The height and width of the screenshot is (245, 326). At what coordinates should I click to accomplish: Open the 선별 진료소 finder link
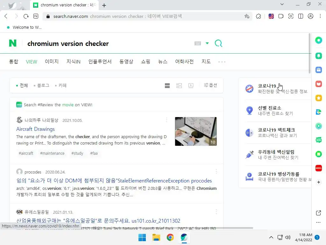(269, 111)
